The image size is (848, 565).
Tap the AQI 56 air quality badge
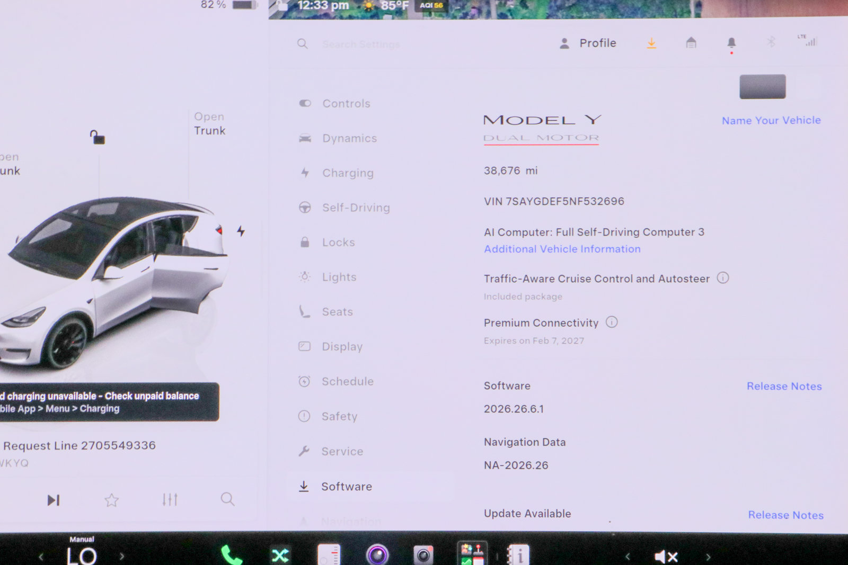[431, 5]
